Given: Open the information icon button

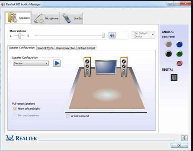Looking at the screenshot, I should pos(184,138).
